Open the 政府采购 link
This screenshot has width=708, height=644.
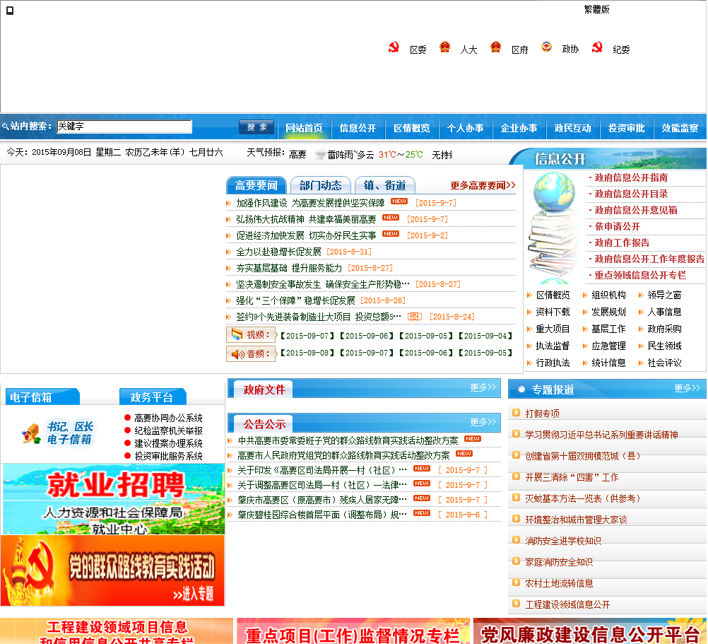coord(664,329)
